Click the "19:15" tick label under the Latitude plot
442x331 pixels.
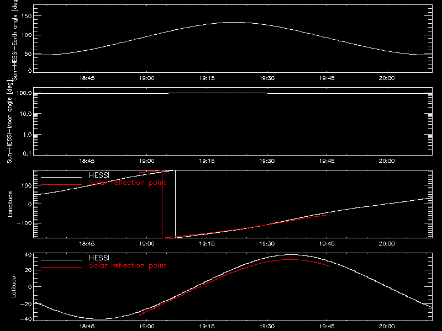207,327
